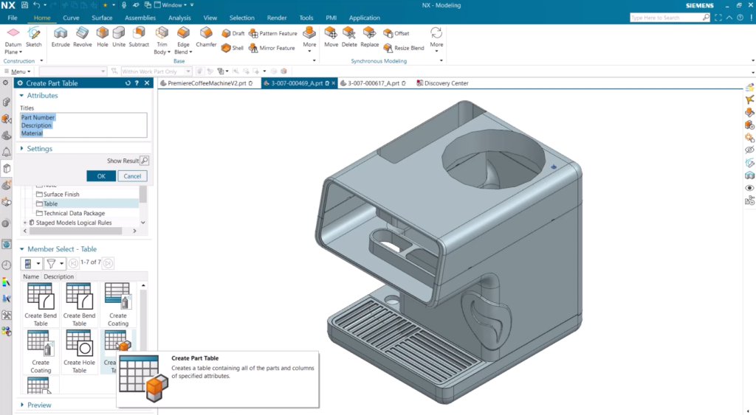This screenshot has height=415, width=756.
Task: Click the Cancel button
Action: pyautogui.click(x=132, y=176)
